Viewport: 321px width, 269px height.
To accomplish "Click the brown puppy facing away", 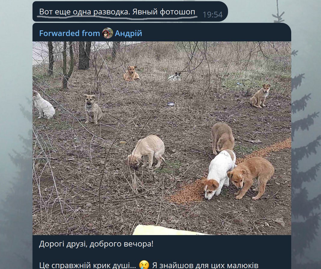I will 222,137.
